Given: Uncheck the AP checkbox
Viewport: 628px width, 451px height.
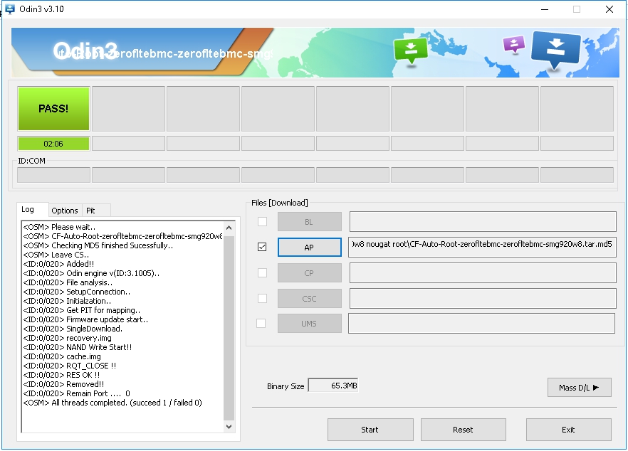Looking at the screenshot, I should tap(262, 247).
